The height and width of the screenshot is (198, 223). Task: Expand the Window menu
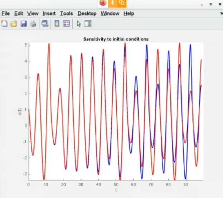110,14
